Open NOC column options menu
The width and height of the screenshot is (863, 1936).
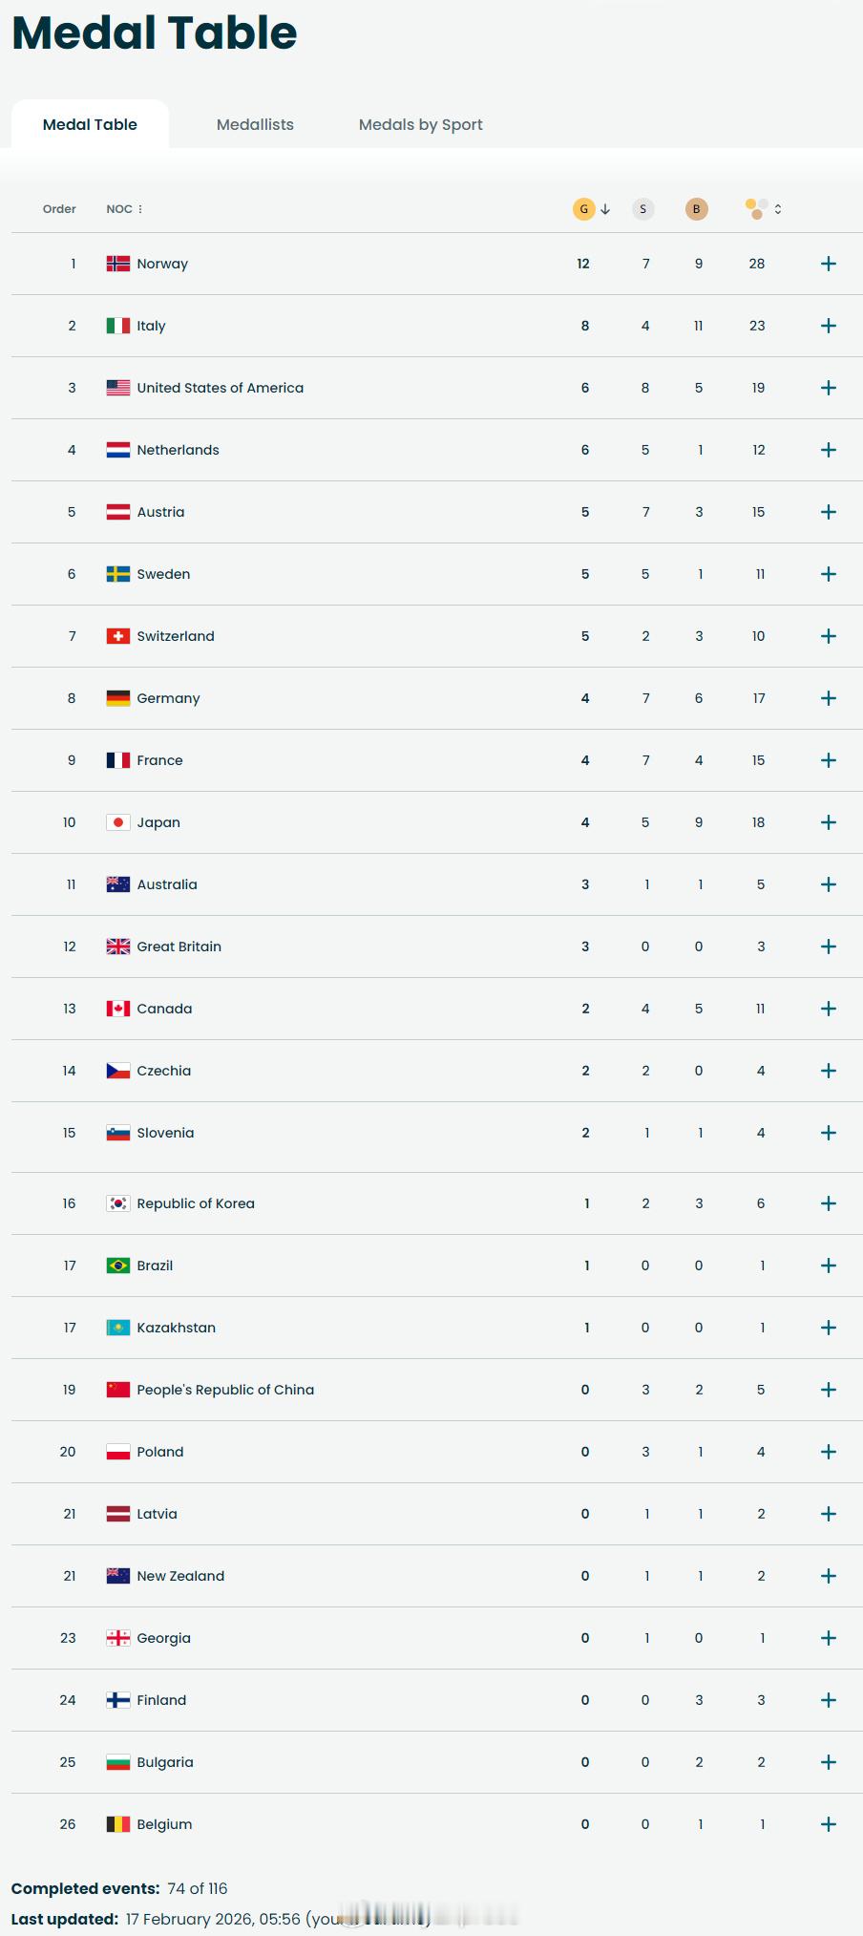(x=140, y=209)
